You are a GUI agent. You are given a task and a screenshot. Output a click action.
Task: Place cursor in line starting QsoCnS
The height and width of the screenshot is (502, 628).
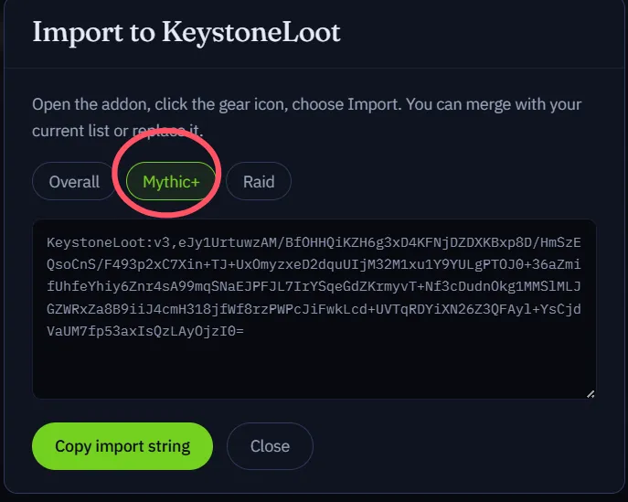[x=314, y=264]
